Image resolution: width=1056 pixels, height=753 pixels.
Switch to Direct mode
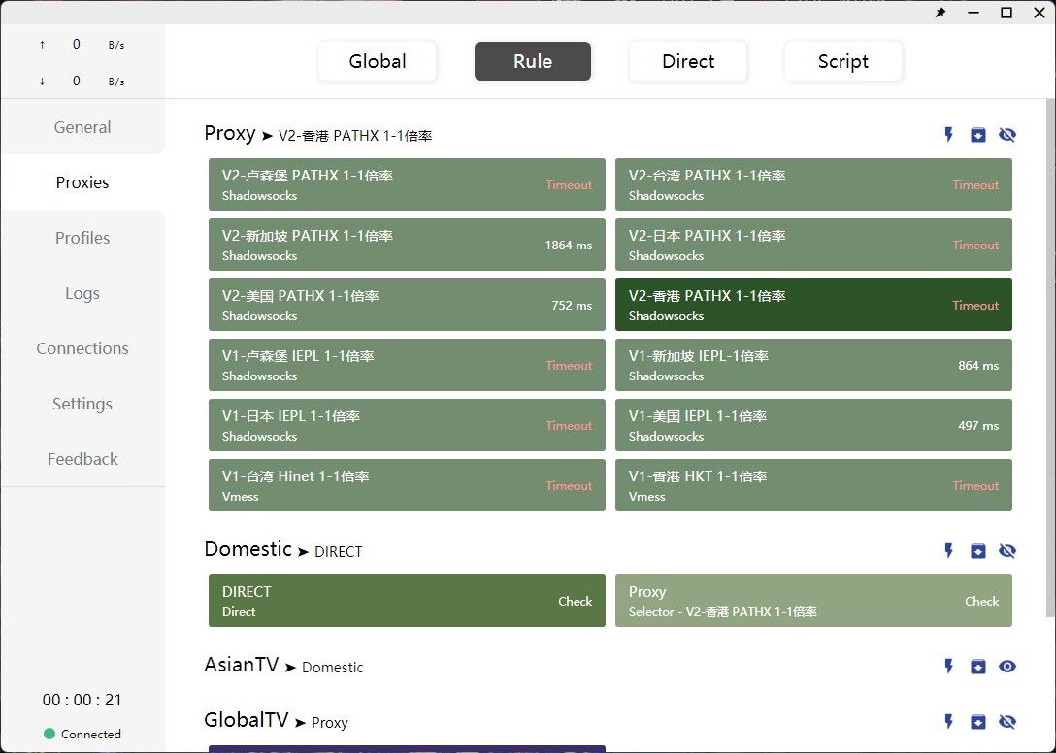click(687, 60)
